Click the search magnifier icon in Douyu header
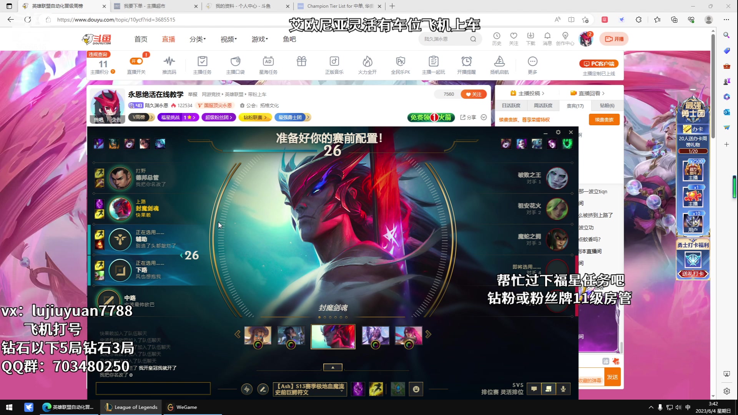The image size is (738, 415). [x=473, y=39]
